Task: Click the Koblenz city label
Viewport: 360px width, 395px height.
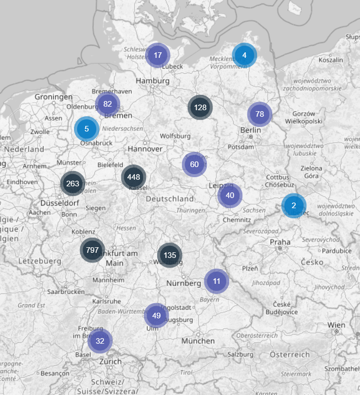Action: tap(83, 232)
